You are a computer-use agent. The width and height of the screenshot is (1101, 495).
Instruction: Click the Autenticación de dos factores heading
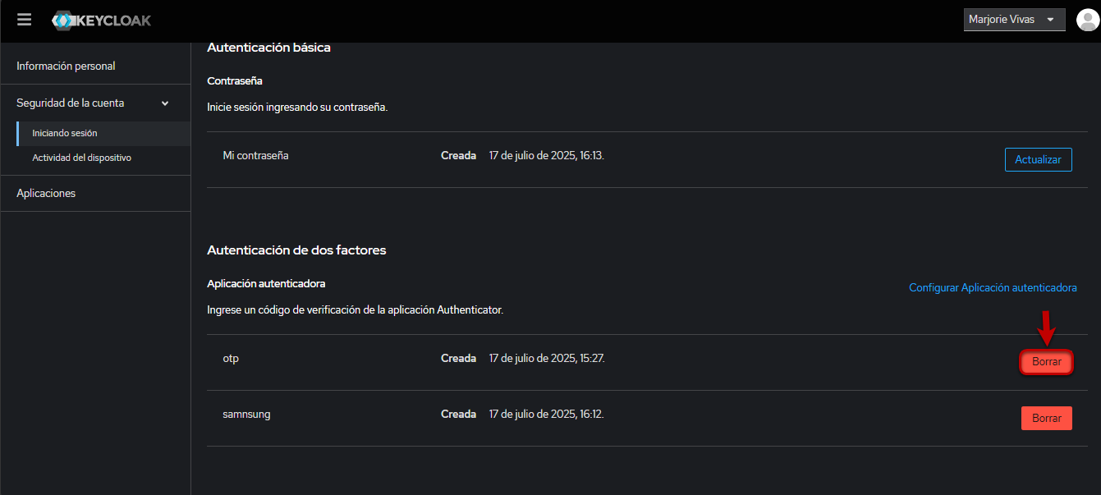tap(296, 250)
